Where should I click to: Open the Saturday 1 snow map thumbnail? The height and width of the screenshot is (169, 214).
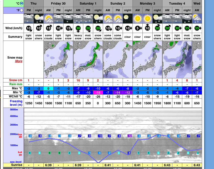[88, 60]
